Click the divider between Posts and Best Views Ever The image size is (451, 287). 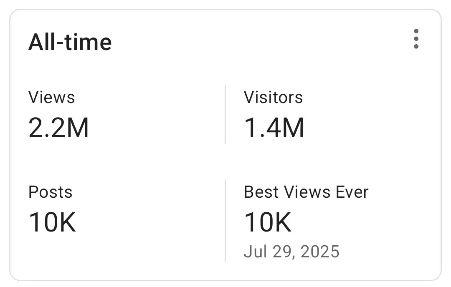(x=225, y=220)
